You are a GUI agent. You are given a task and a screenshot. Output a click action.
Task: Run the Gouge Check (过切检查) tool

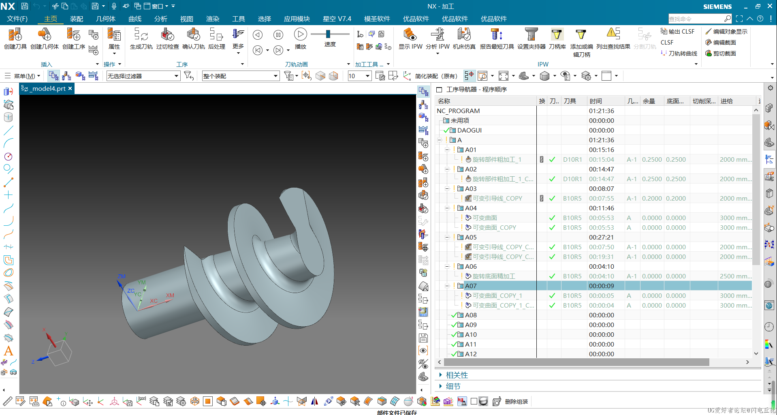coord(167,39)
